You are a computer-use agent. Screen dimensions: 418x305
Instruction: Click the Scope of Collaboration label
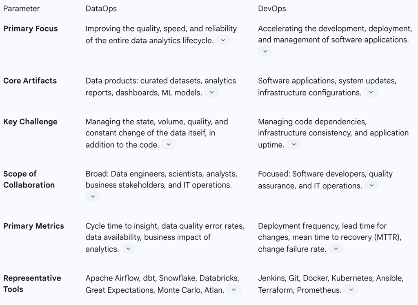point(29,179)
